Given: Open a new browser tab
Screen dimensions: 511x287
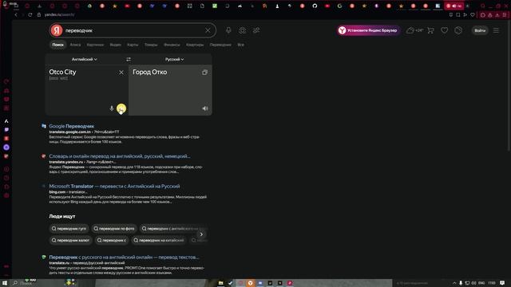Looking at the screenshot, I should pyautogui.click(x=467, y=6).
